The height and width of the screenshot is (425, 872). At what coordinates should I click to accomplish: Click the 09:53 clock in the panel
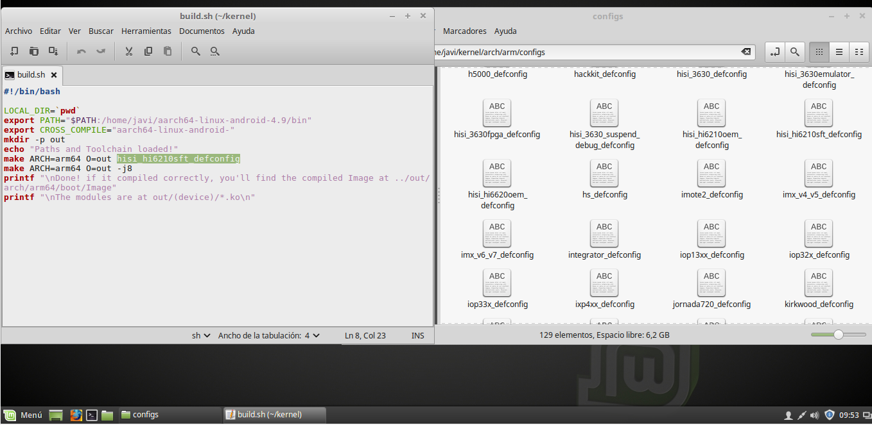849,415
